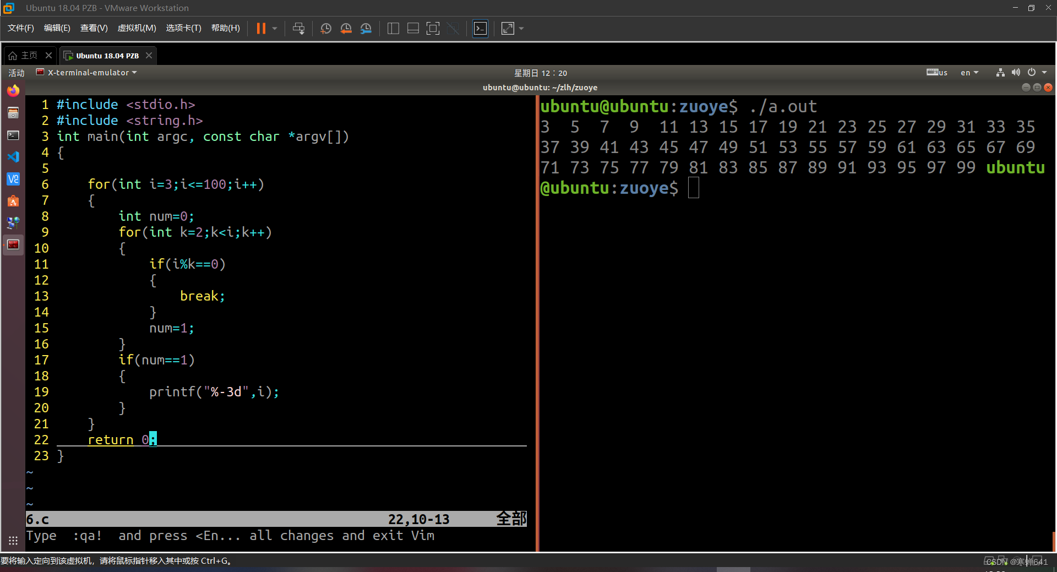This screenshot has width=1057, height=572.
Task: Close the Ubuntu 18.04 PZB tab
Action: tap(149, 56)
